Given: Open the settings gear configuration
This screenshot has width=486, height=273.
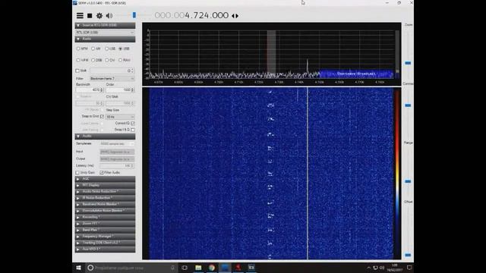Looking at the screenshot, I should point(99,15).
